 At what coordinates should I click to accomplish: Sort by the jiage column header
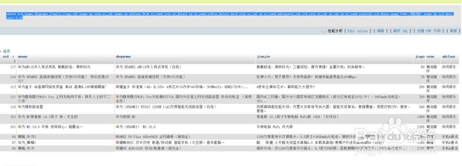coord(420,57)
